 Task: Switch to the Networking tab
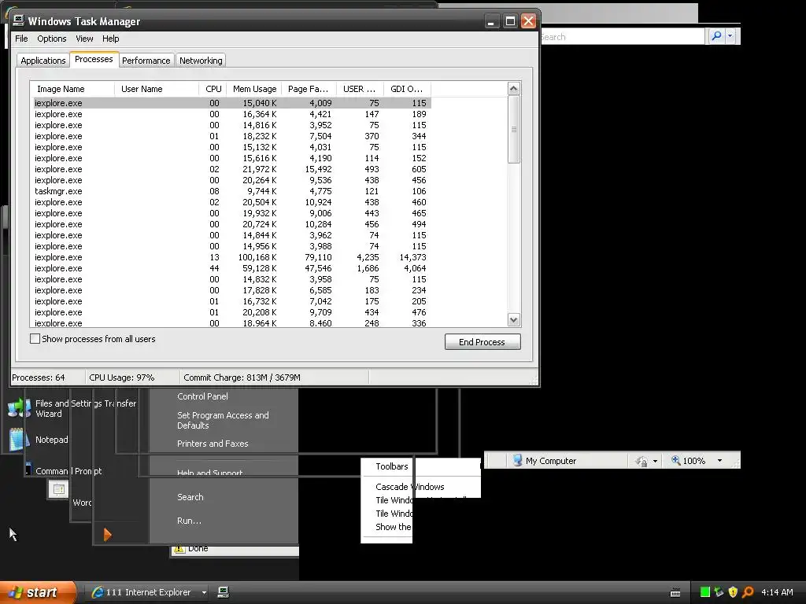click(x=201, y=61)
